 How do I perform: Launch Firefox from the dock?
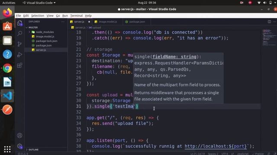click(7, 12)
